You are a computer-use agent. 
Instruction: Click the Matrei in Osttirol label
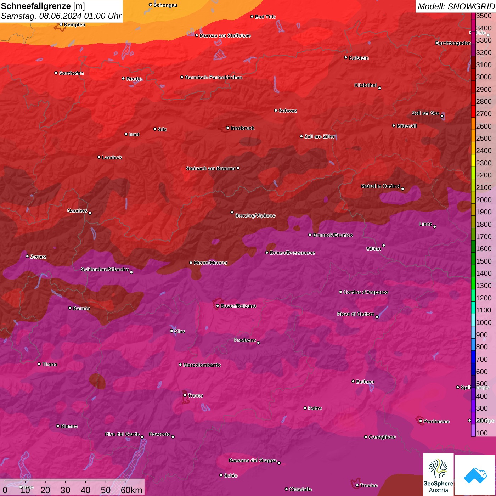tap(381, 186)
